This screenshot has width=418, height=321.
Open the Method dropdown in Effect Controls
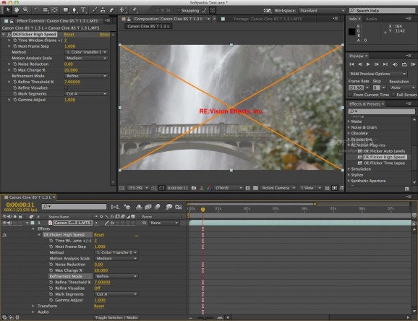pyautogui.click(x=86, y=52)
